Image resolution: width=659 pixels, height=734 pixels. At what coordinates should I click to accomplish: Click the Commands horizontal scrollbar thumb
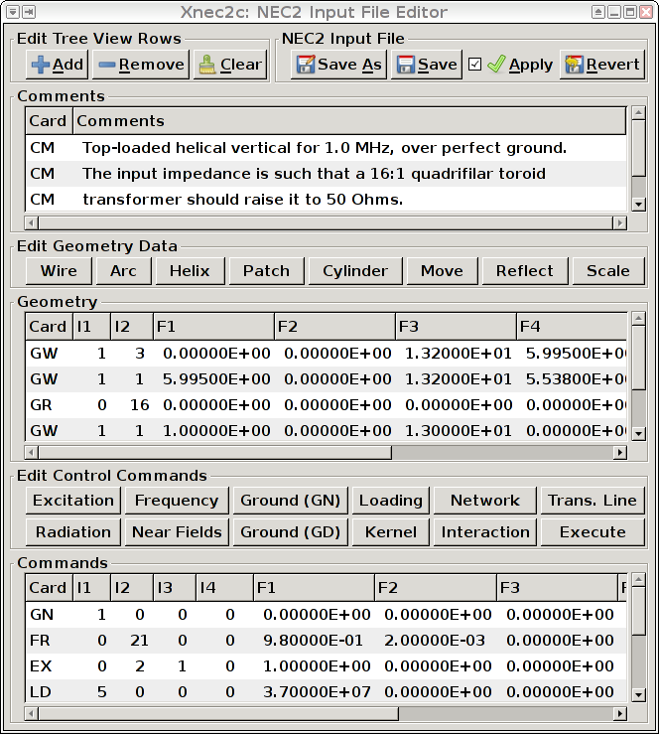[x=219, y=714]
